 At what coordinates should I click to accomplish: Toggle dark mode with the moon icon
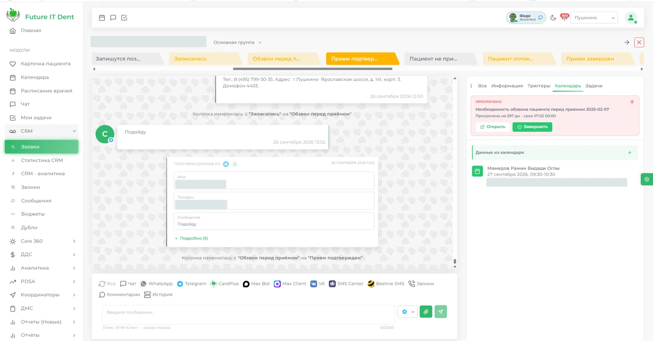point(553,17)
